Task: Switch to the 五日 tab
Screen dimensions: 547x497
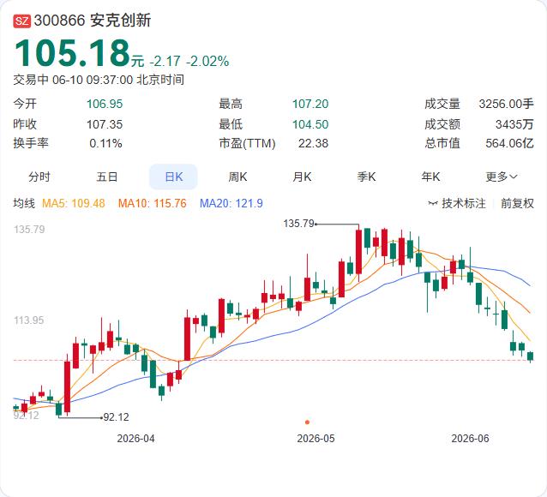Action: (x=107, y=177)
